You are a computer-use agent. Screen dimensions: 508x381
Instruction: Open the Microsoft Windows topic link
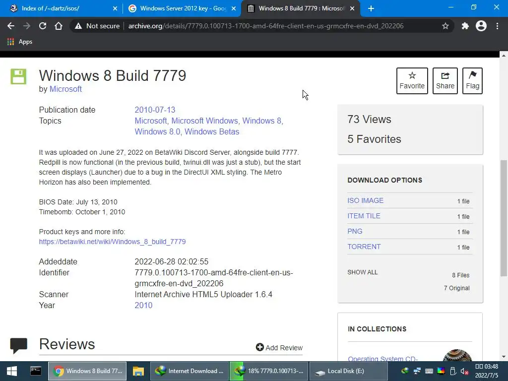(204, 121)
